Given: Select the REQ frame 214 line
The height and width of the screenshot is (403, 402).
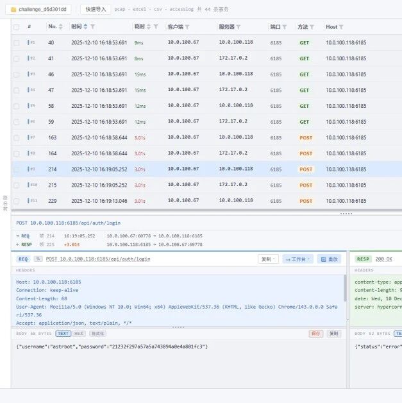Looking at the screenshot, I should 109,236.
